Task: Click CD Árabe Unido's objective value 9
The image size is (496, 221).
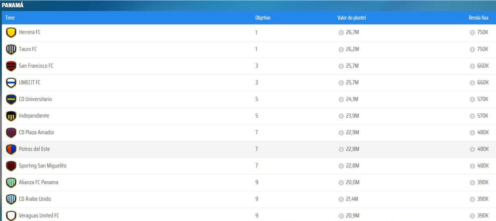Action: tap(257, 199)
